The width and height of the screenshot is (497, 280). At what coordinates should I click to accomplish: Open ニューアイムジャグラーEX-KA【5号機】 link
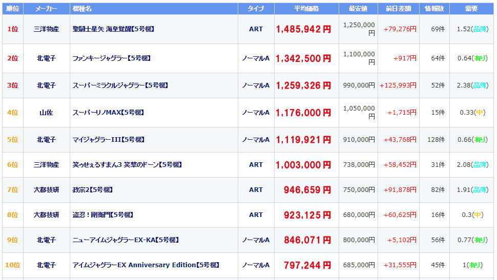click(126, 240)
